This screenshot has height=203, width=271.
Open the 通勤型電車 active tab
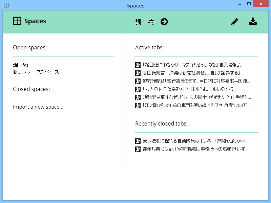[x=196, y=97]
